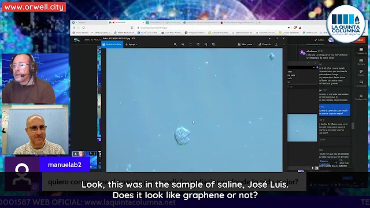Image resolution: width=370 pixels, height=208 pixels.
Task: Select the light blue sample image thumbnail
Action: [302, 128]
